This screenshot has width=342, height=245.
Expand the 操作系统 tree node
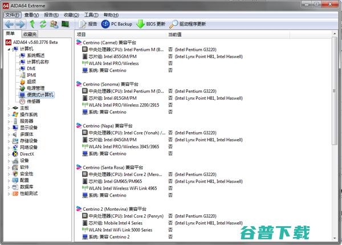coord(9,115)
